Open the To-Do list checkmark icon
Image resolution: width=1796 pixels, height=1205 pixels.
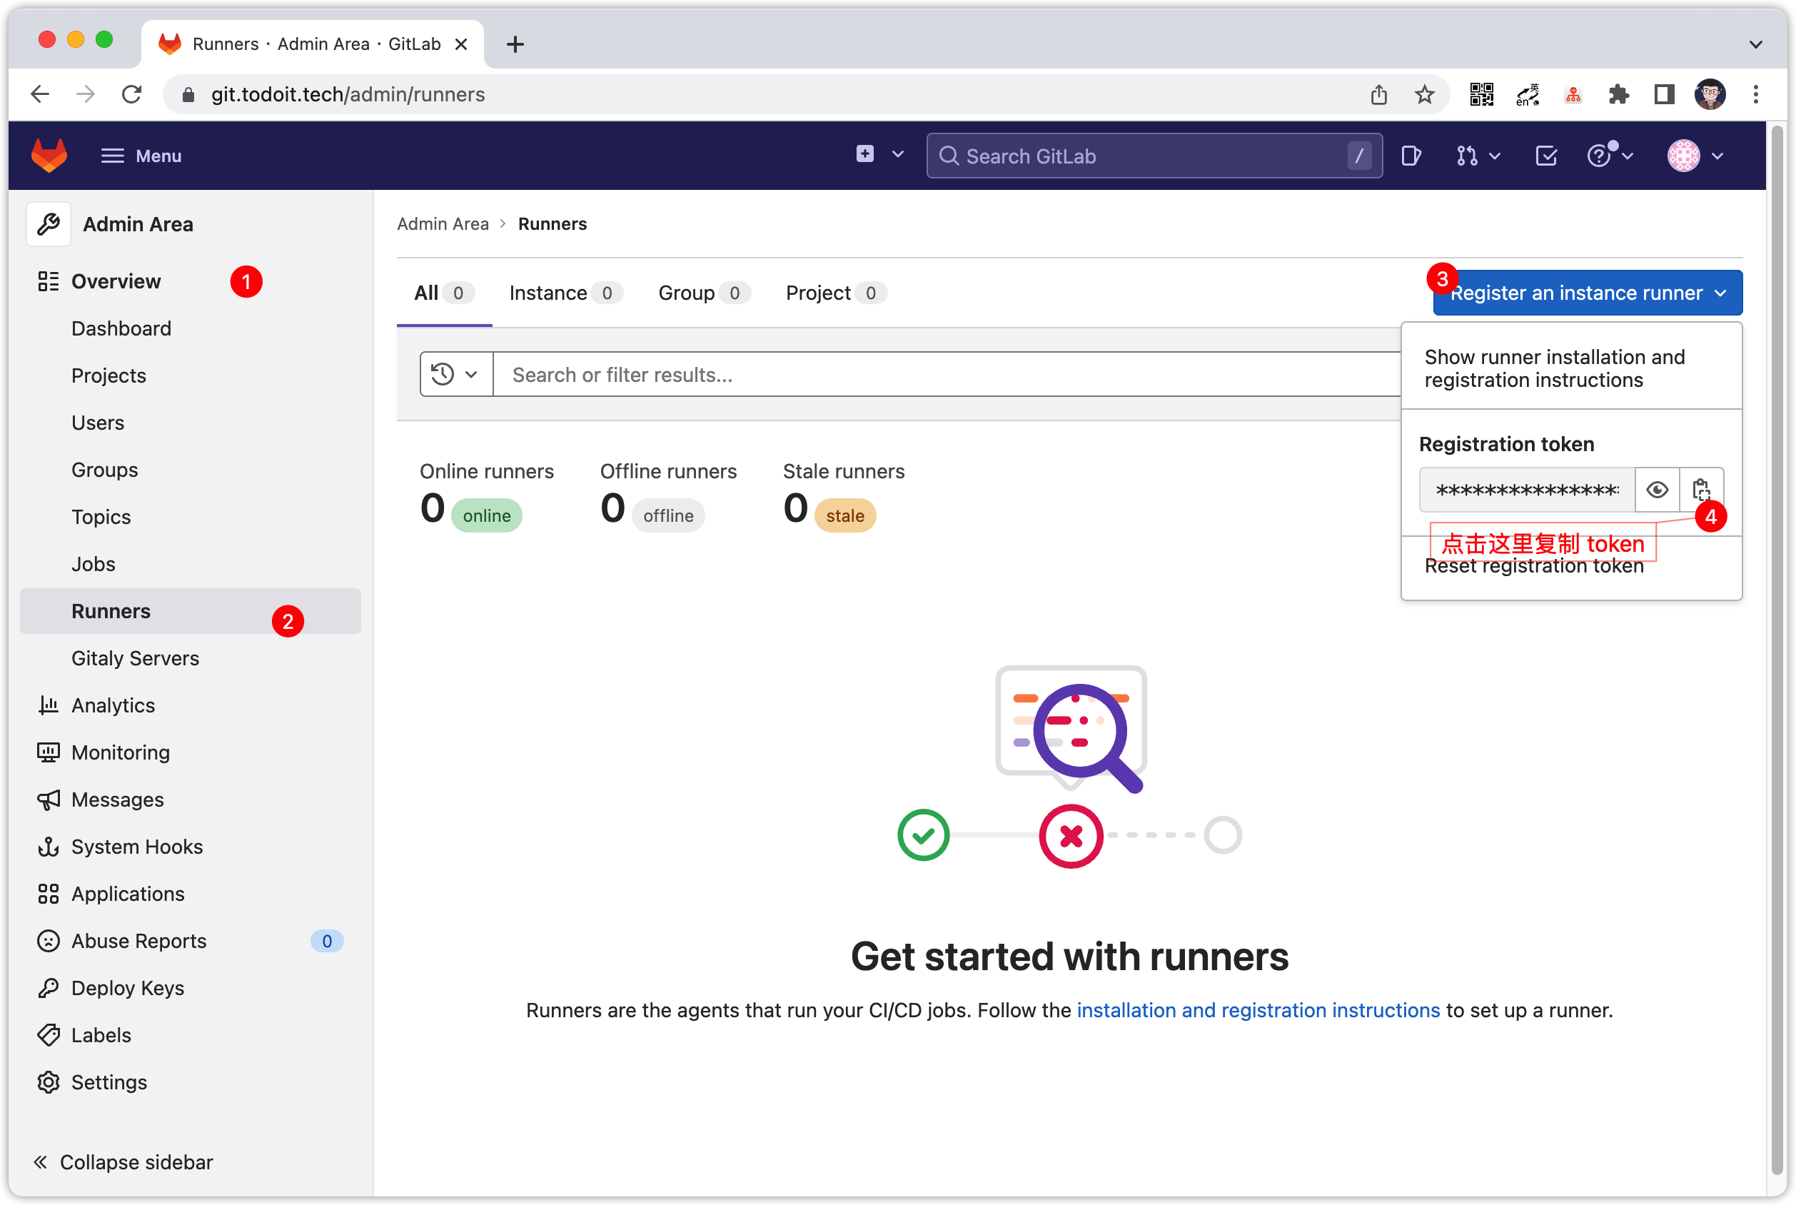click(x=1545, y=155)
